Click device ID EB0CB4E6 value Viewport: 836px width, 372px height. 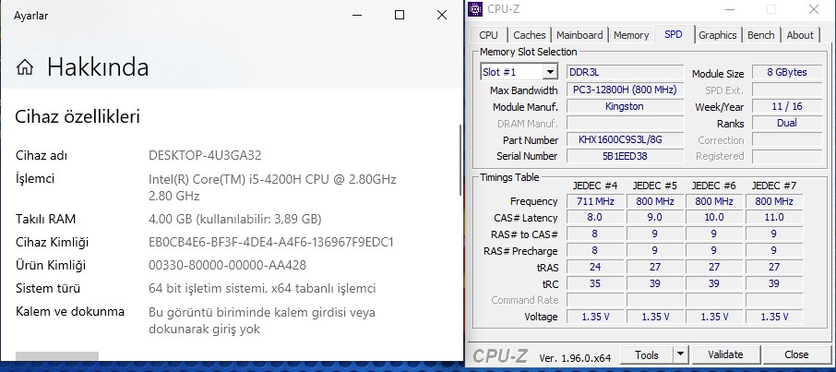pyautogui.click(x=271, y=242)
